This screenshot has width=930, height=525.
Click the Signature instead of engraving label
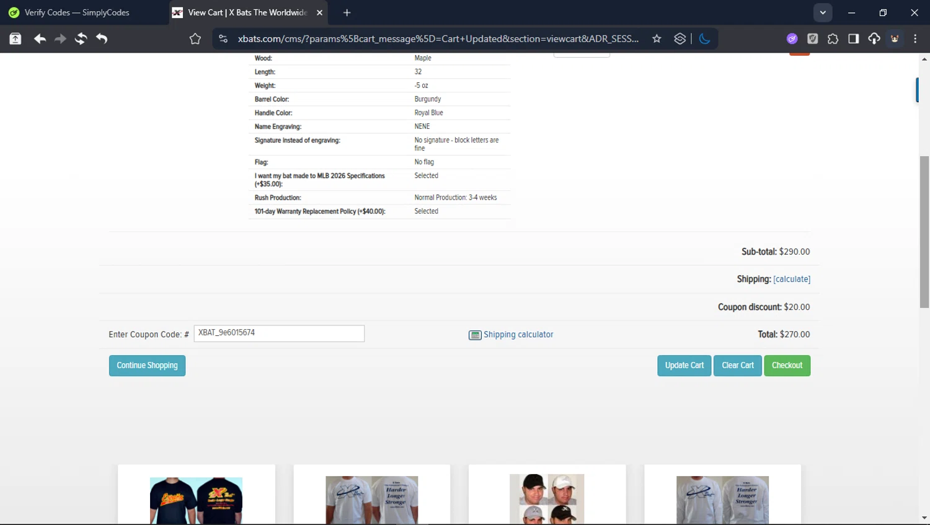click(x=298, y=141)
